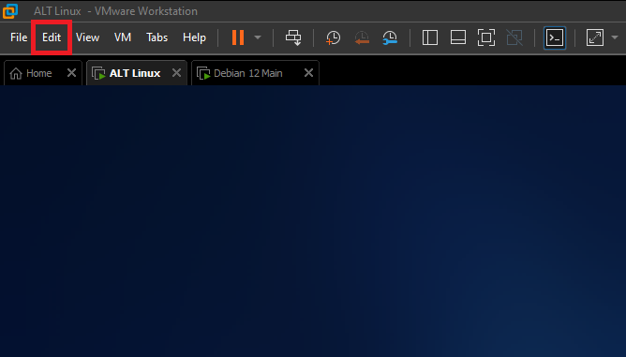Open the File menu
Image resolution: width=626 pixels, height=357 pixels.
(x=19, y=37)
